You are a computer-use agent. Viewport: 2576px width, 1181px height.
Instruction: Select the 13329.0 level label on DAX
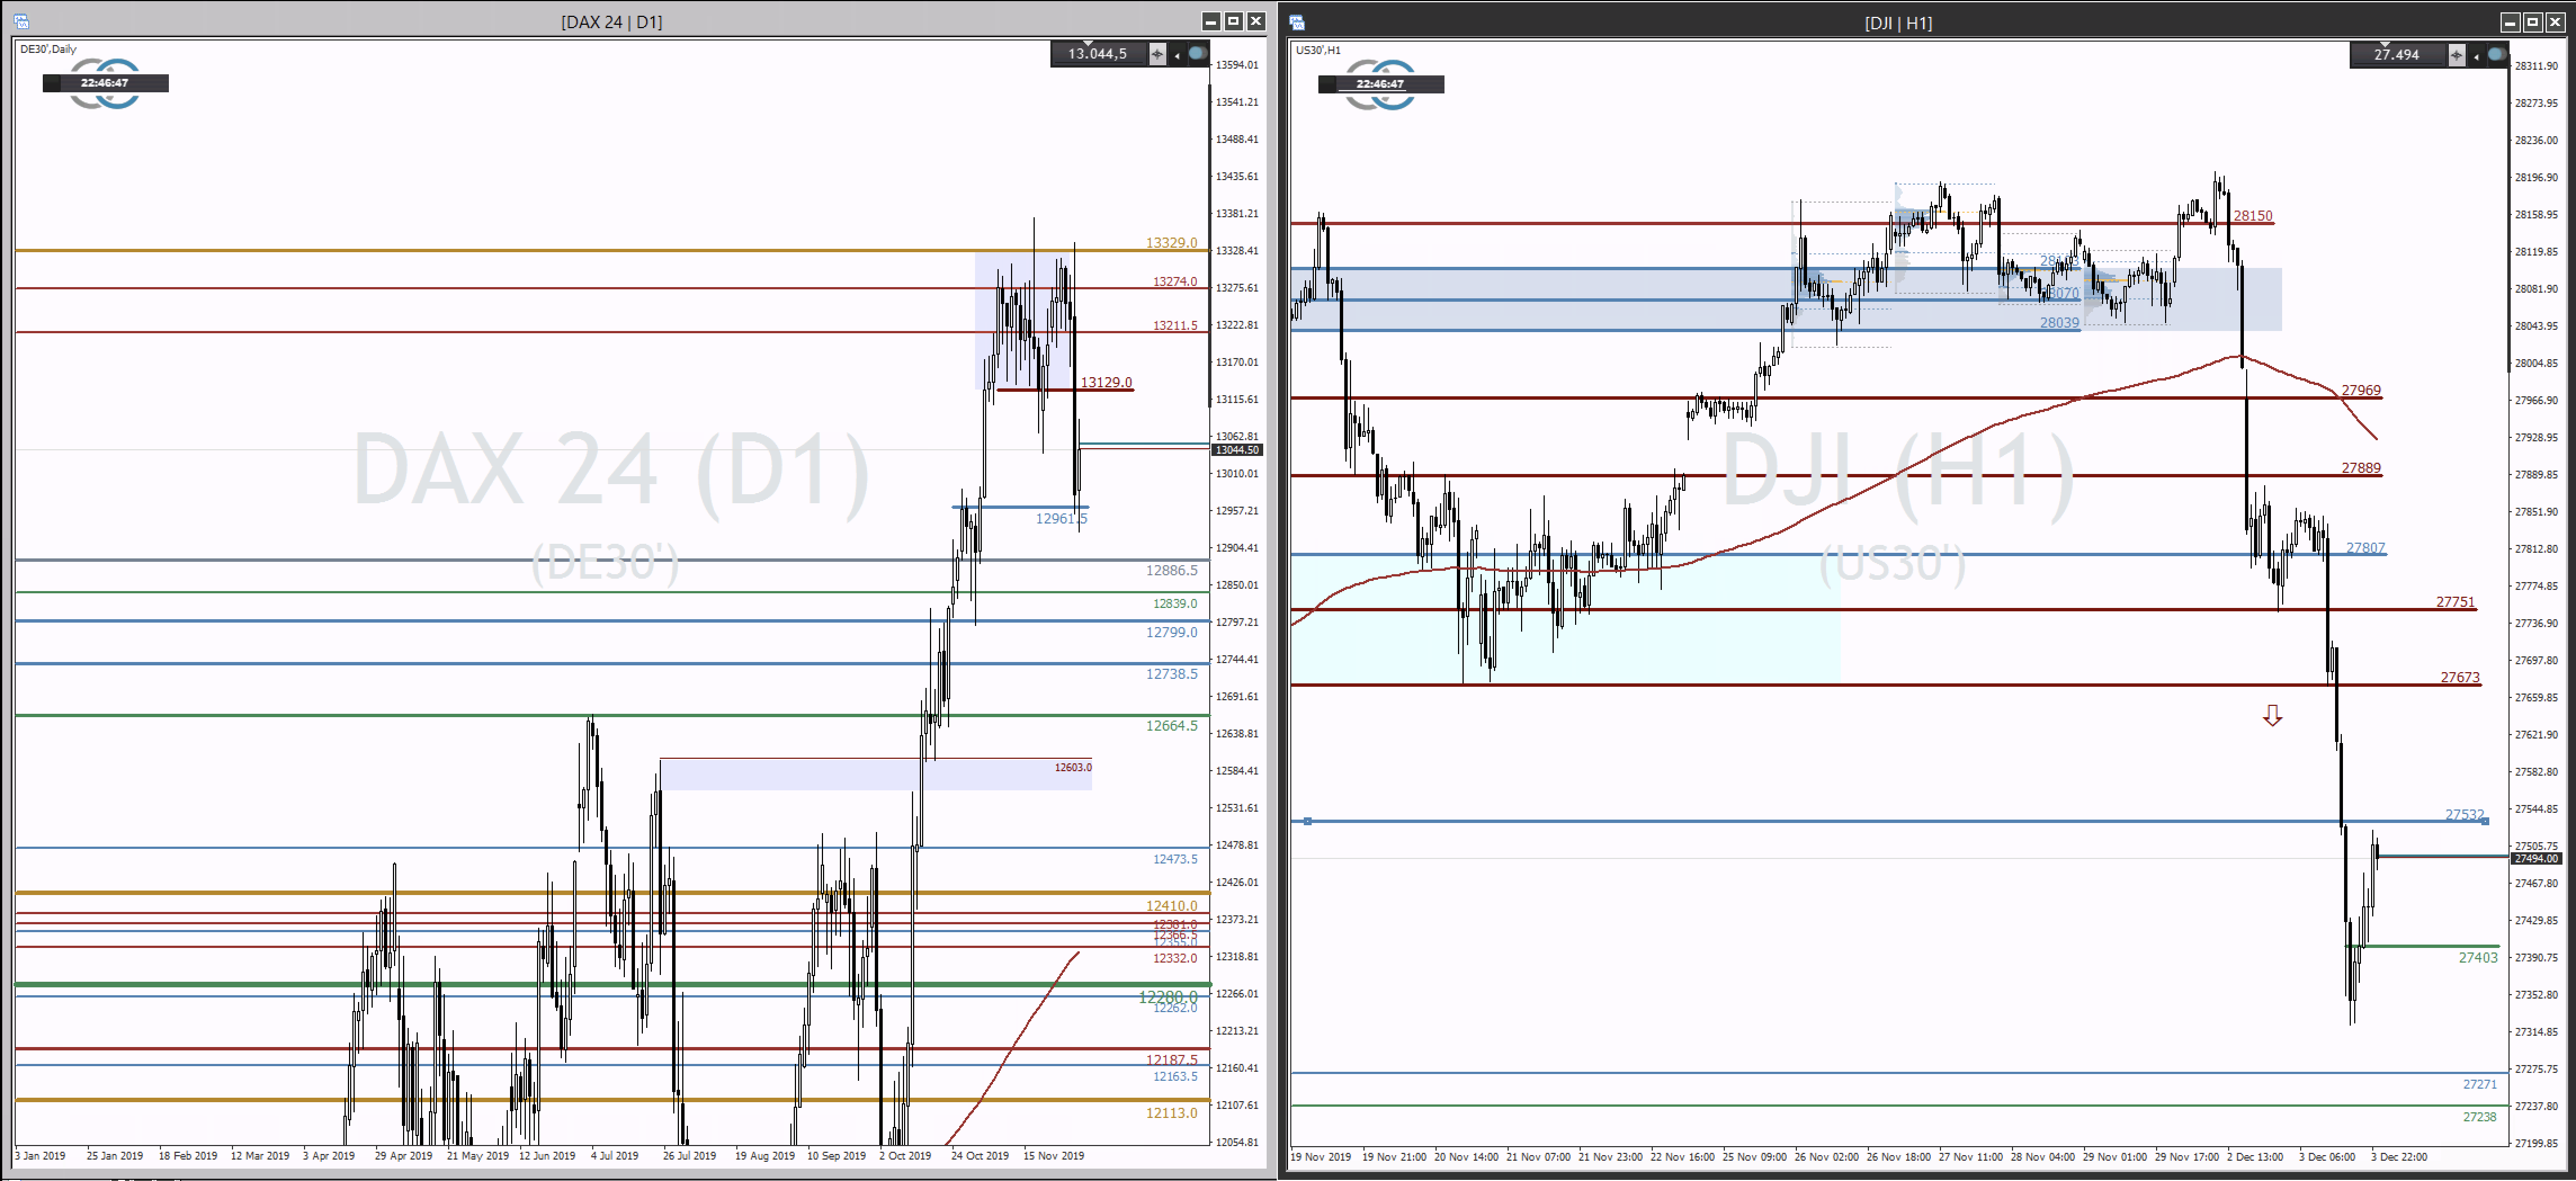(1171, 243)
